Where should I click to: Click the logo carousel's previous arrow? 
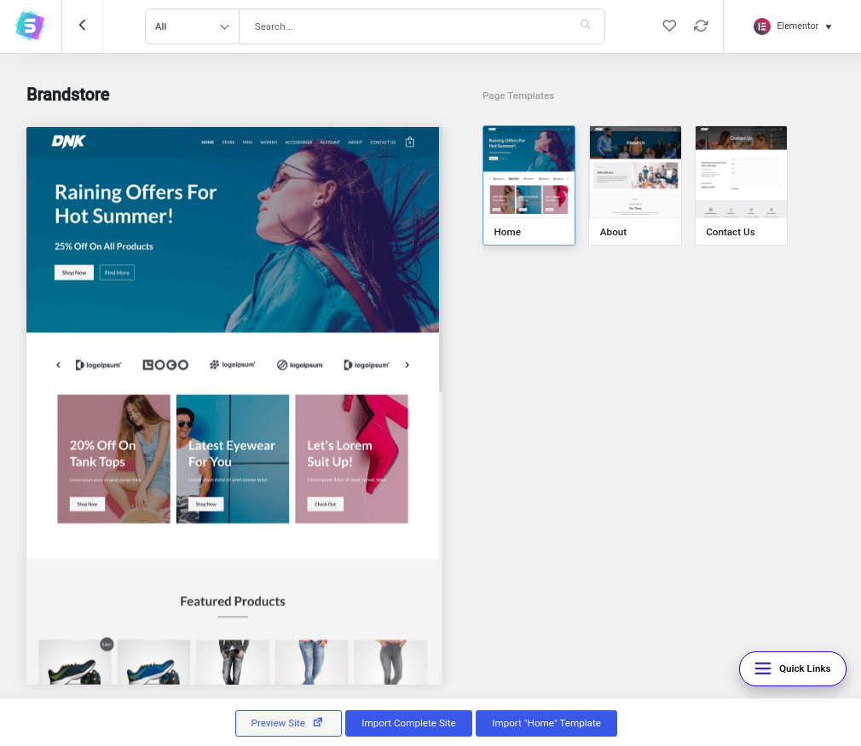[x=58, y=365]
